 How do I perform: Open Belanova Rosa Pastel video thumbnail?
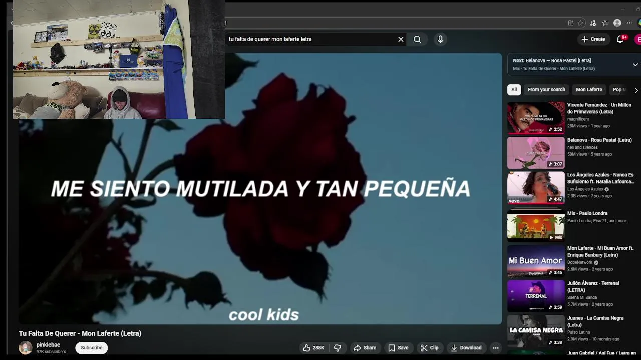click(x=536, y=153)
